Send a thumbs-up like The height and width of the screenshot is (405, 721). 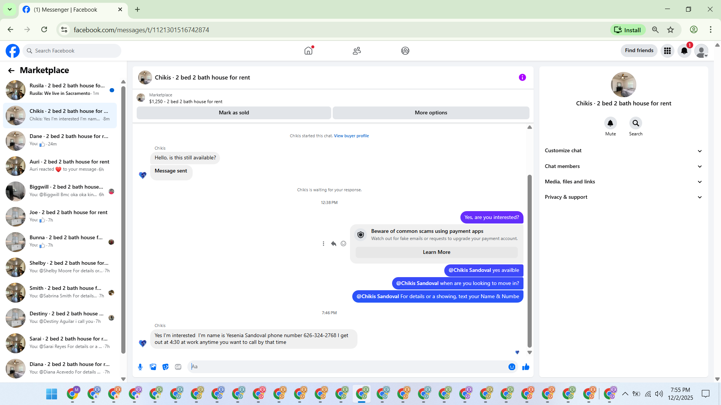click(x=526, y=367)
